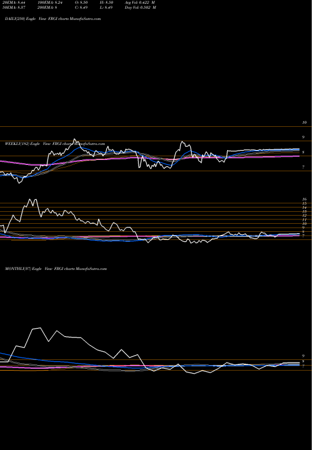Screen dimensions: 312x450
Task: Click the MONTHLY(37) Eagle View chart title
Action: (x=56, y=269)
